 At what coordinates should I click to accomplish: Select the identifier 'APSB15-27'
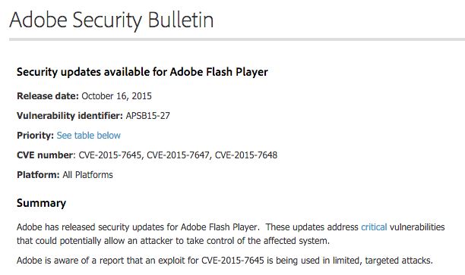coord(147,116)
